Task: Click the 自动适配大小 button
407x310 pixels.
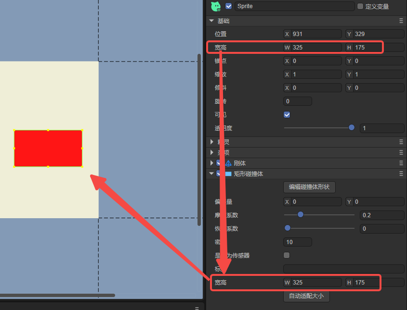Action: [x=306, y=296]
